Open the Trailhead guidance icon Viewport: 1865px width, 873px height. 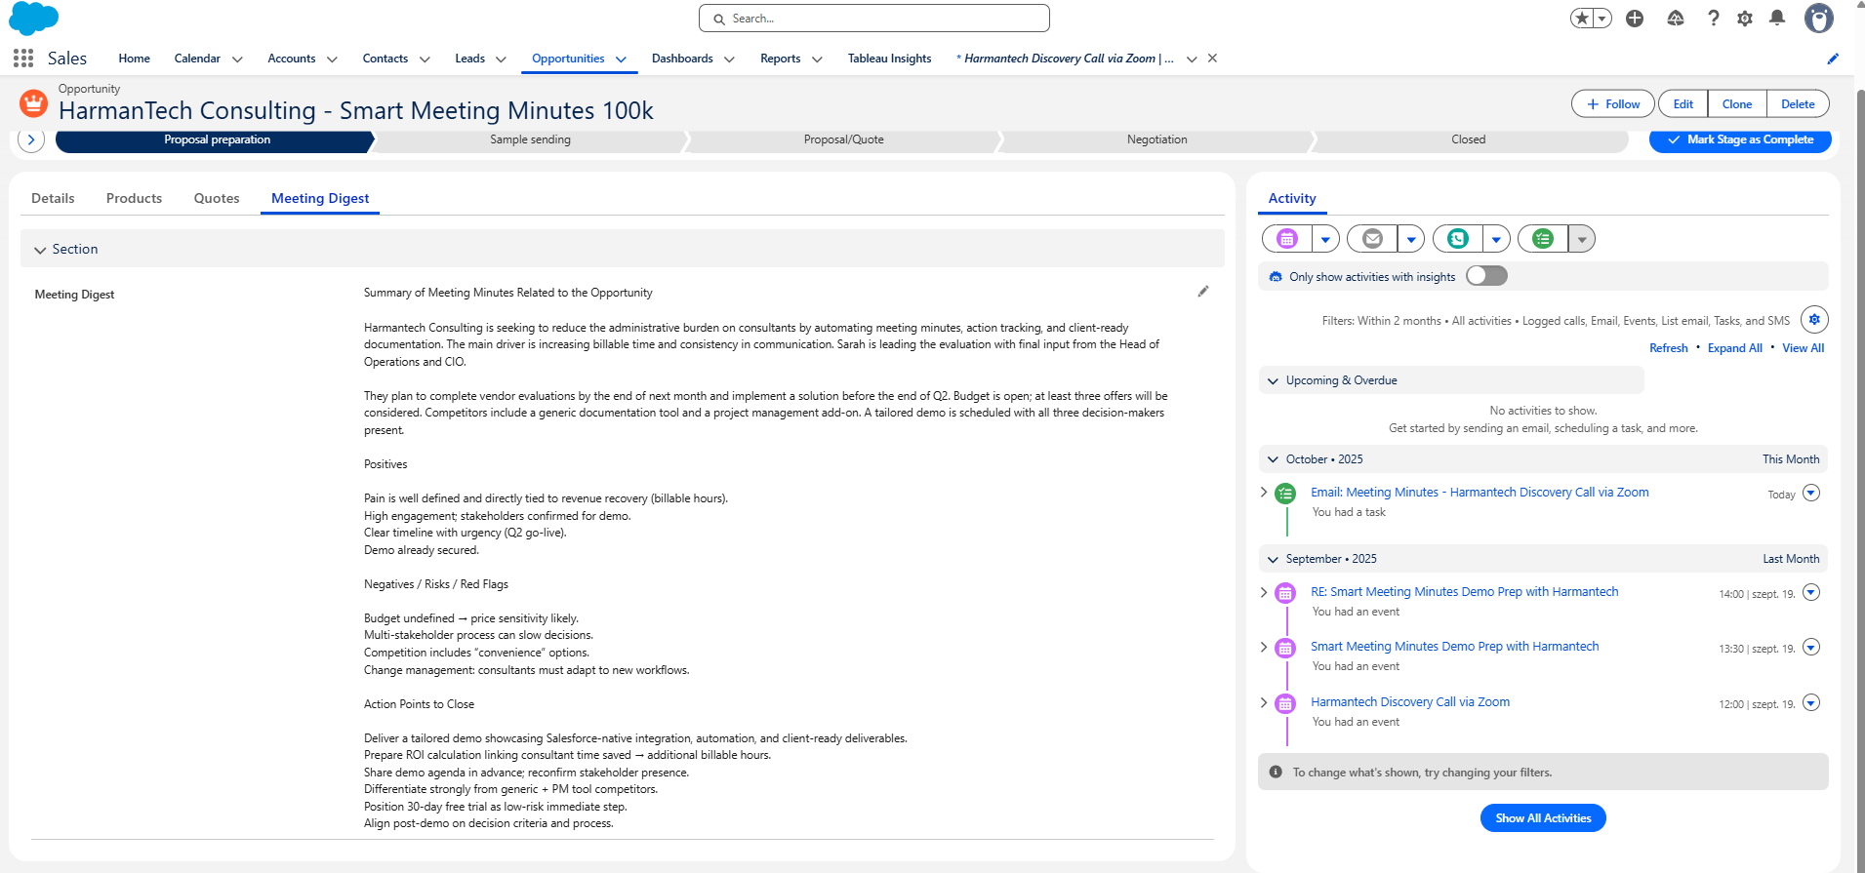(x=1676, y=19)
